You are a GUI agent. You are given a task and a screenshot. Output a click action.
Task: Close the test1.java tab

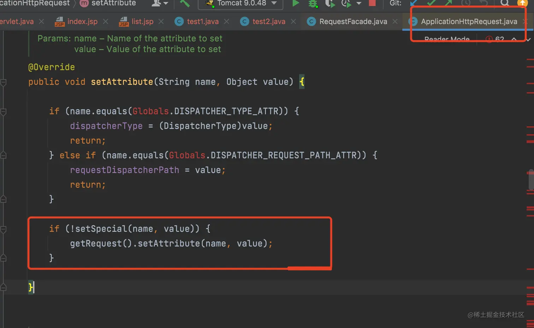pyautogui.click(x=226, y=22)
